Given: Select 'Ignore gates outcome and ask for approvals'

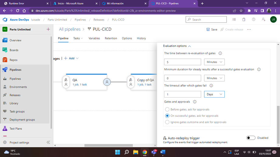Looking at the screenshot, I should click(167, 122).
